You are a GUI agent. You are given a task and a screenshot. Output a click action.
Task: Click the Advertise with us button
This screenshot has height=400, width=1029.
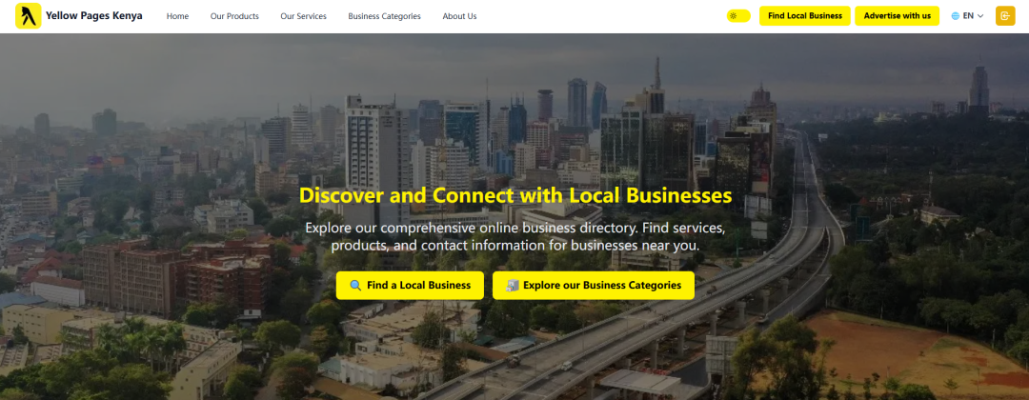pyautogui.click(x=897, y=16)
